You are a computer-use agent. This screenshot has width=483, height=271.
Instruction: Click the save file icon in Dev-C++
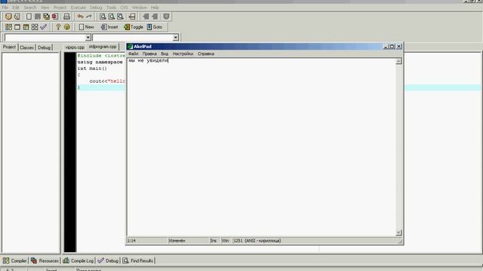38,17
